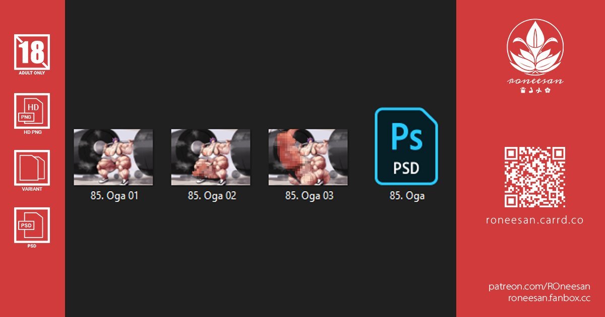Click the 'PSD' caption in left sidebar
Viewport: 605px width, 317px height.
(32, 246)
